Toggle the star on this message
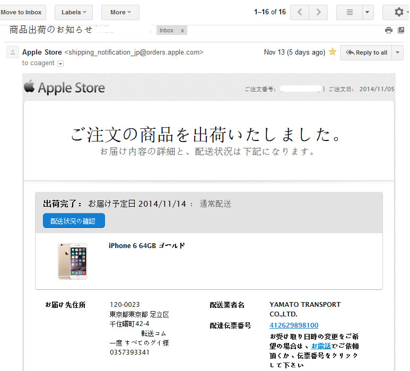This screenshot has height=371, width=410. tap(333, 52)
